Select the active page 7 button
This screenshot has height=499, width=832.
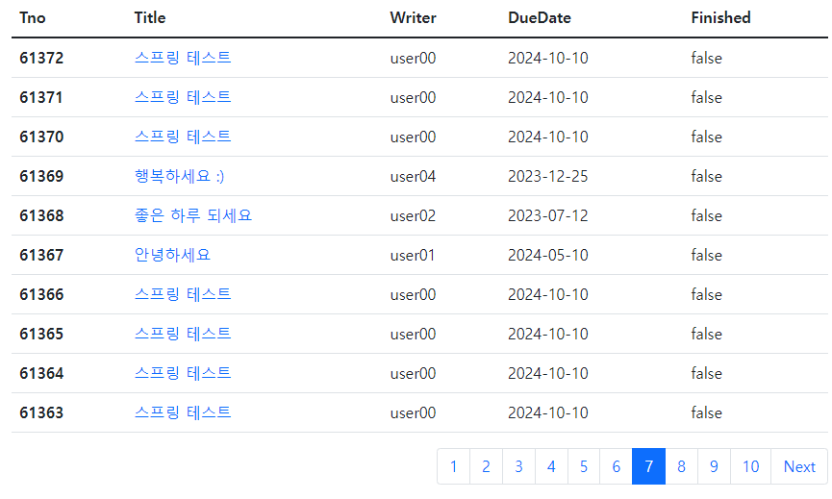648,466
